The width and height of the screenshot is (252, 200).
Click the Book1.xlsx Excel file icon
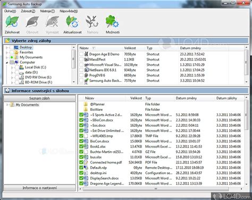(86, 146)
